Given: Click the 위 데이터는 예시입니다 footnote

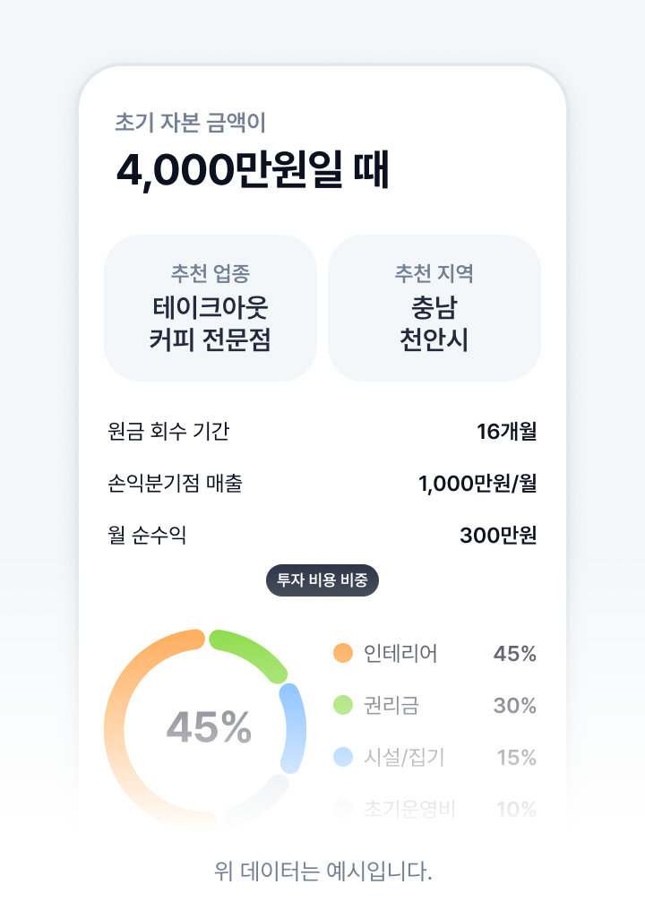Looking at the screenshot, I should [x=323, y=871].
